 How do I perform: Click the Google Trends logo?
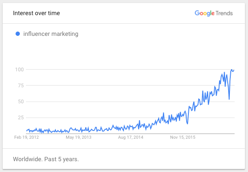[214, 13]
